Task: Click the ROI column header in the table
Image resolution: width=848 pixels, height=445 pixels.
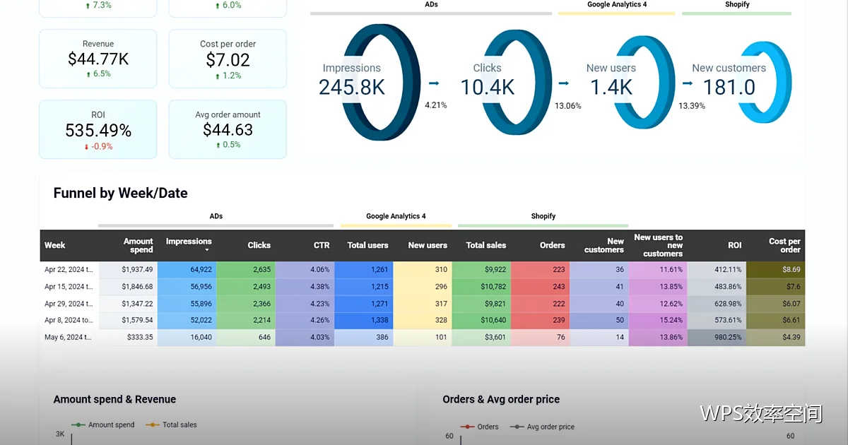Action: (x=735, y=245)
